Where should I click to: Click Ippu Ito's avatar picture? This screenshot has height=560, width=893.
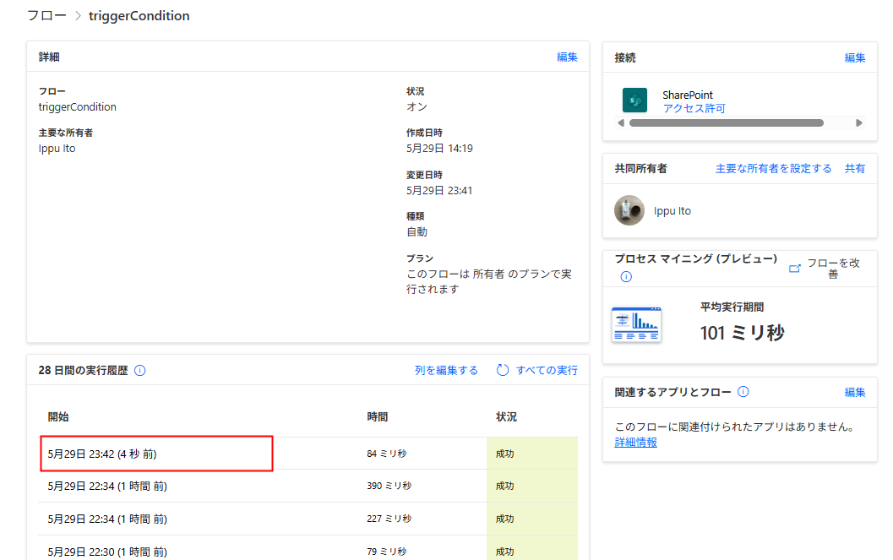point(629,210)
